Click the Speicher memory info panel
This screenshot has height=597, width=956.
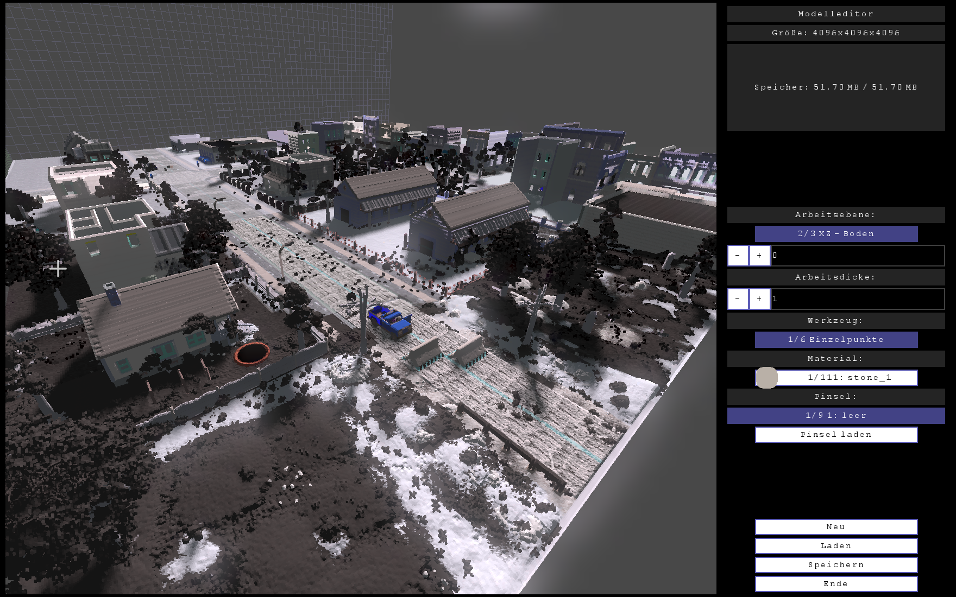pyautogui.click(x=836, y=87)
